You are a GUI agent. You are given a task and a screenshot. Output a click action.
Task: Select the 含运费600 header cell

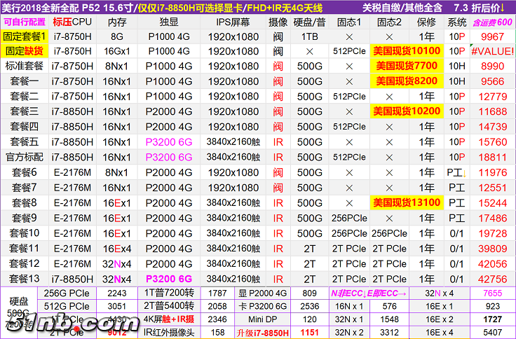click(492, 22)
